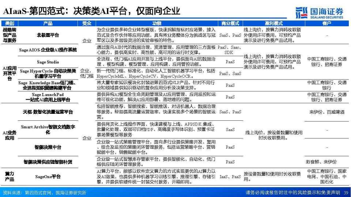351x197 pixels.
Task: Select the 'SageOne平台' product cell
Action: click(x=48, y=177)
